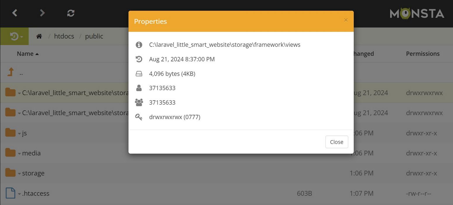Screen dimensions: 453x205
Task: Sort by Permissions column header
Action: point(423,54)
